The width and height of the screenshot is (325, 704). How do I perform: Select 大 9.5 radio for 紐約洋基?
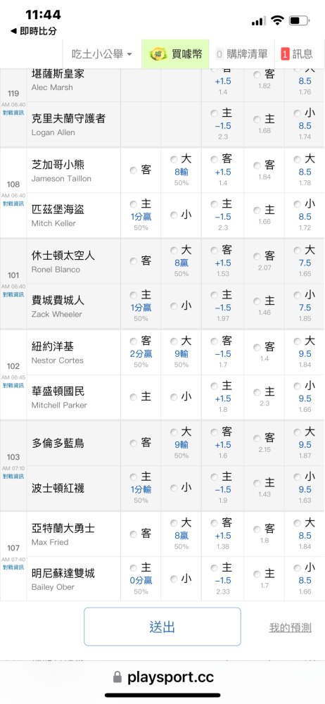[x=298, y=341]
